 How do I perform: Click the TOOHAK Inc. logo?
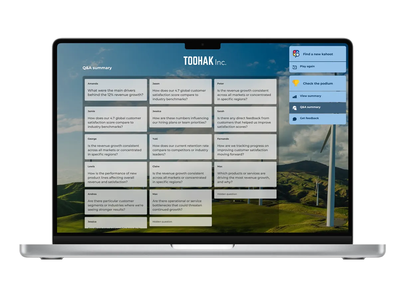click(x=205, y=61)
